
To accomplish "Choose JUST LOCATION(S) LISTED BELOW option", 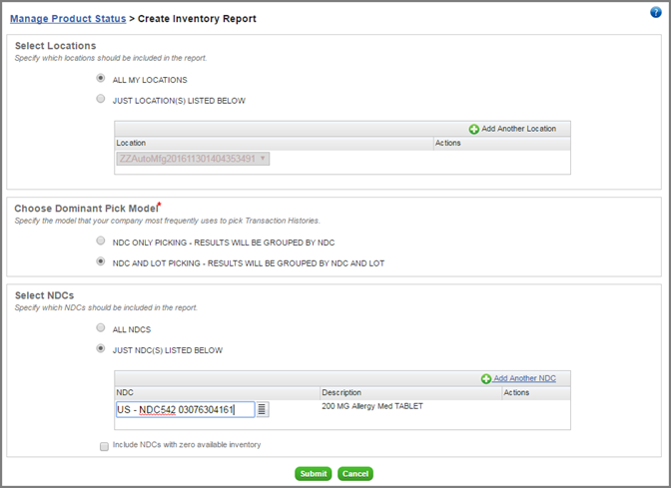I will pyautogui.click(x=101, y=99).
